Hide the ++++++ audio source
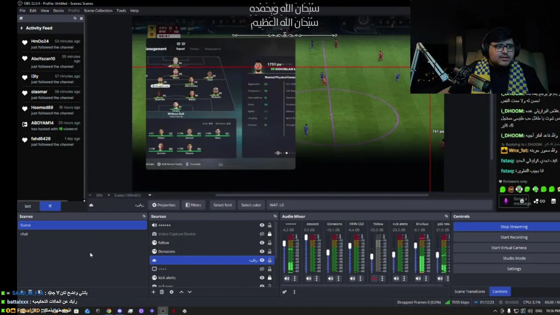Image resolution: width=560 pixels, height=315 pixels. (x=262, y=225)
